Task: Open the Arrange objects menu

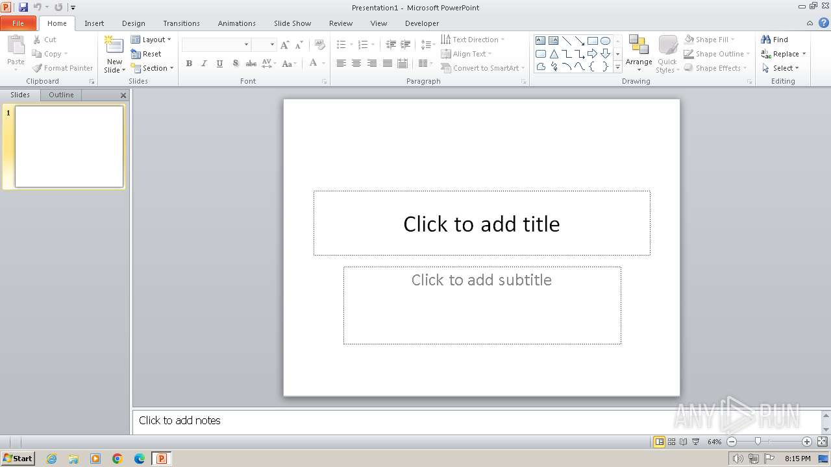Action: (639, 53)
